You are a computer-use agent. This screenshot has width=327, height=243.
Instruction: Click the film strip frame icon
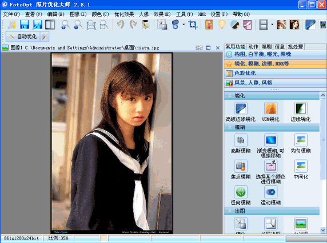pyautogui.click(x=264, y=25)
